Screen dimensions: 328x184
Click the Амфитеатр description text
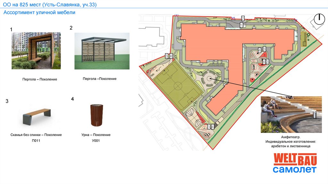291,142
